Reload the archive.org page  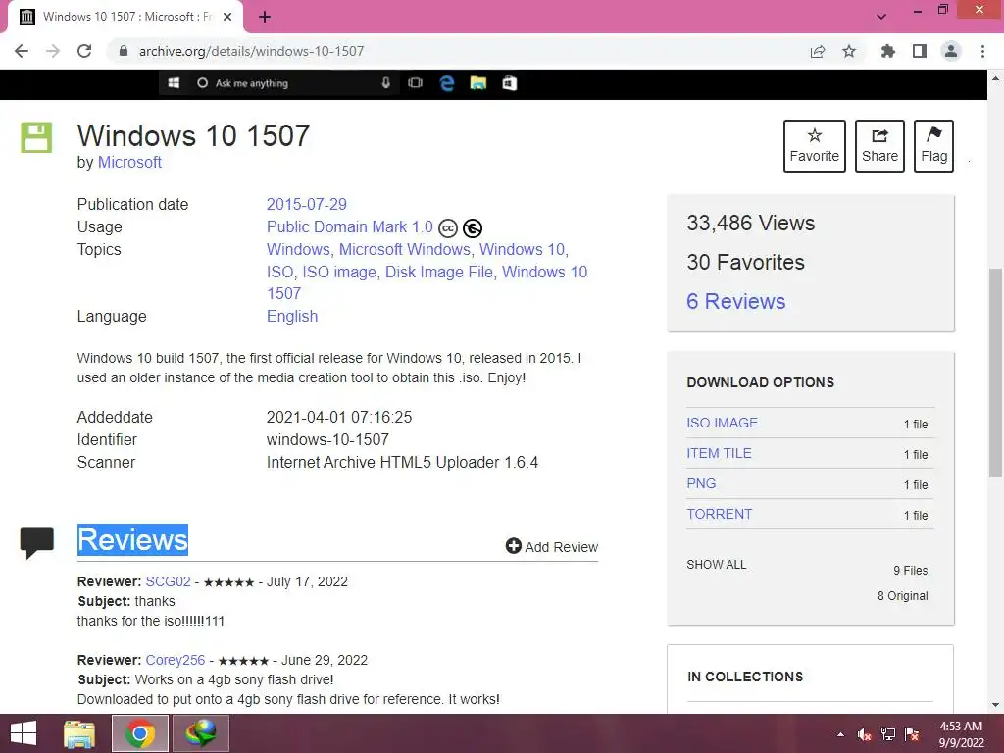pyautogui.click(x=84, y=51)
